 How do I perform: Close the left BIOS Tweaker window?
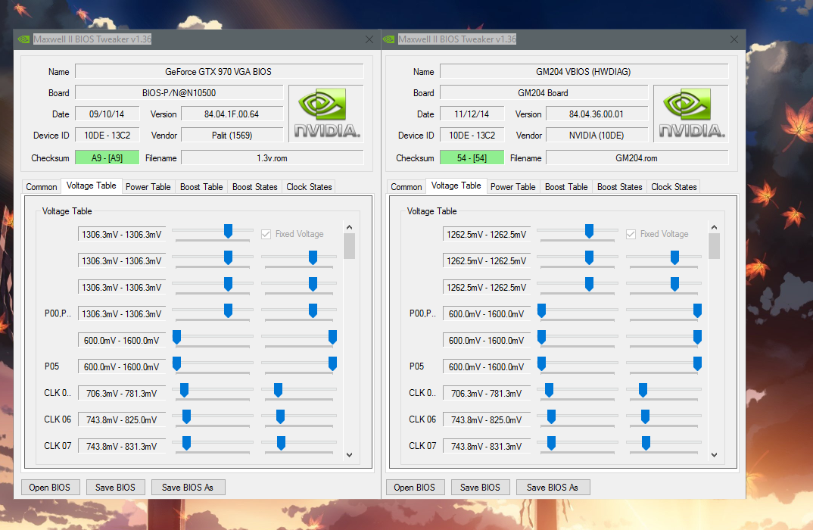[369, 39]
